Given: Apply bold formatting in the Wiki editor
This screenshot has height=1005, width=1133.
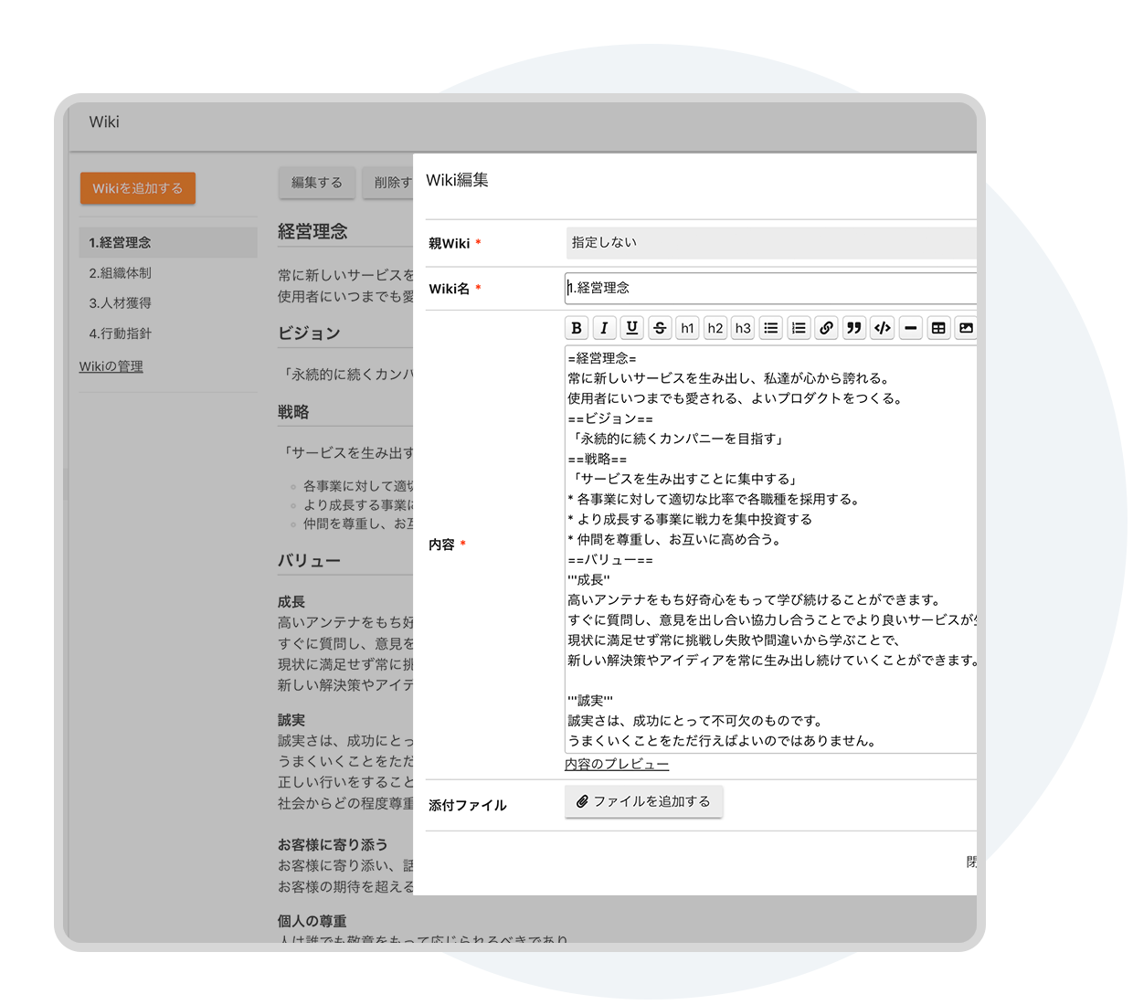Looking at the screenshot, I should tap(577, 327).
